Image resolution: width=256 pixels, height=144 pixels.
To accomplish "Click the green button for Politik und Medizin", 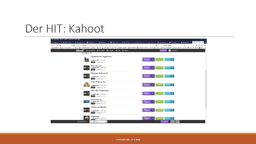I will point(159,110).
